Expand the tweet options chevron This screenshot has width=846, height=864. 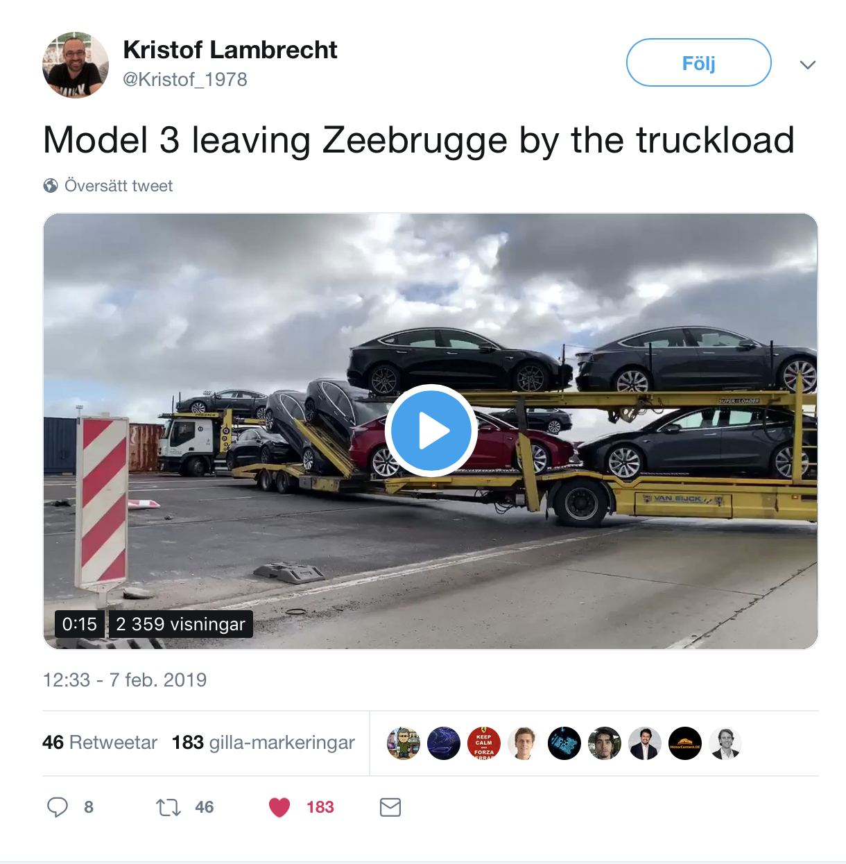pyautogui.click(x=808, y=65)
